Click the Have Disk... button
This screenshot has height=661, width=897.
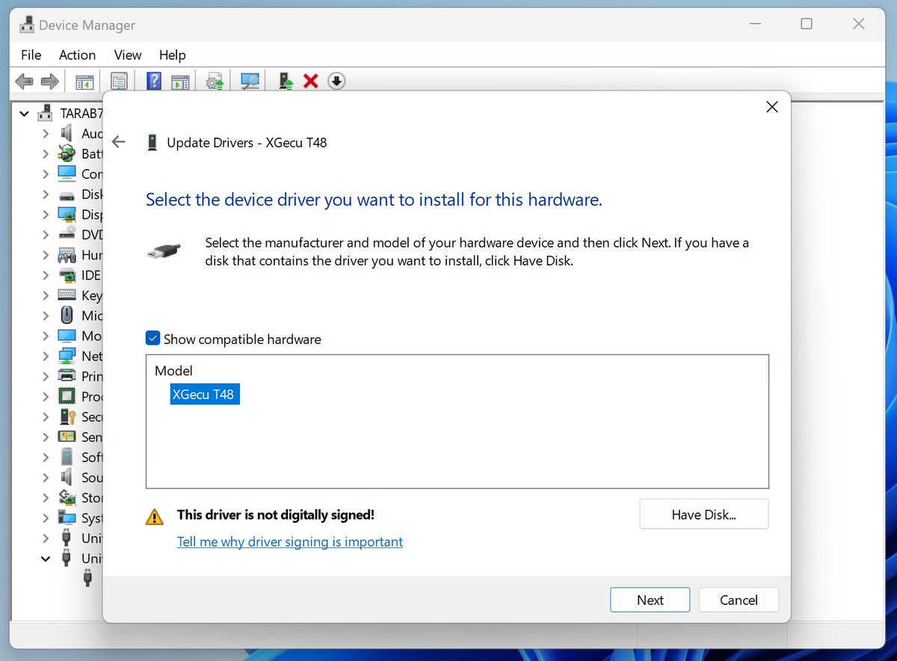coord(704,514)
